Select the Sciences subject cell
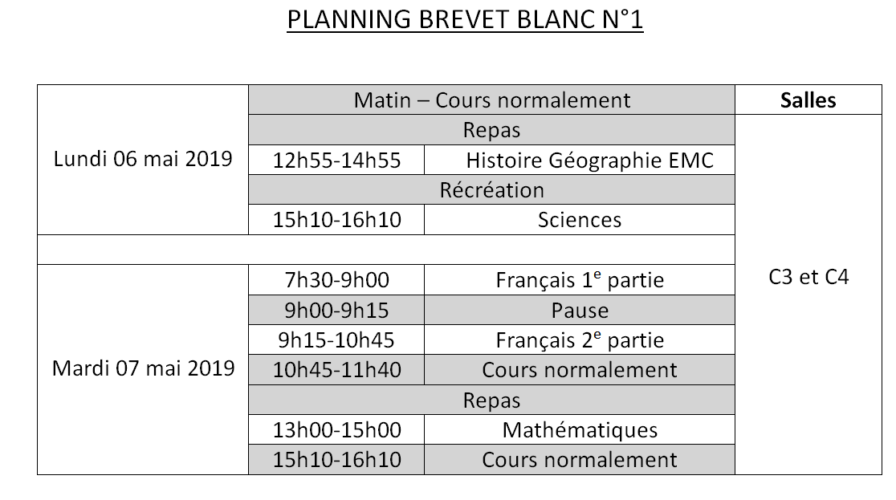896x500 pixels. (579, 220)
